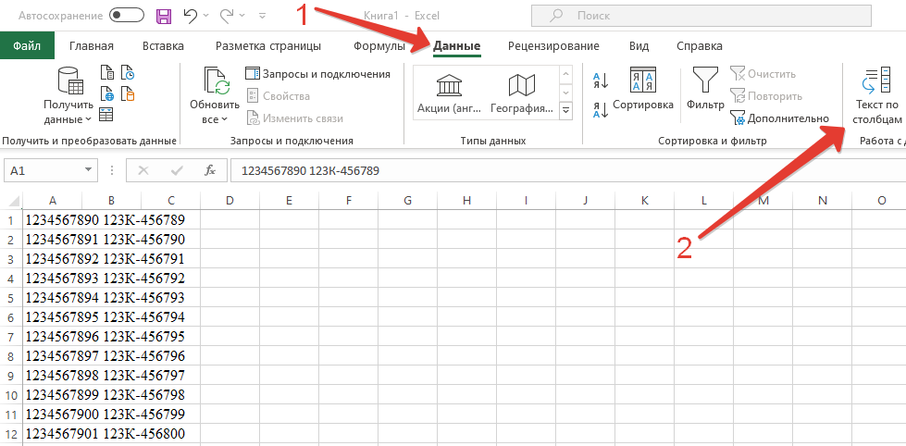
Task: Click the Обновить все refresh icon
Action: tap(215, 81)
